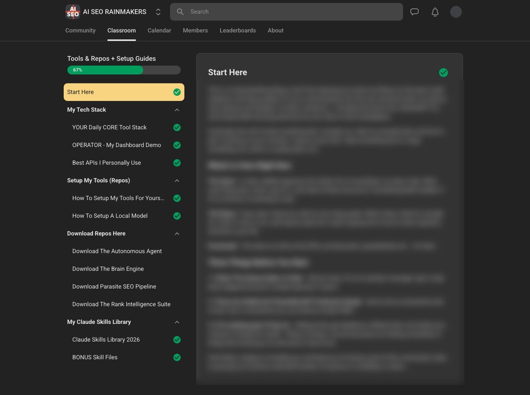This screenshot has width=530, height=395.
Task: Open the group switcher arrows
Action: tap(158, 12)
